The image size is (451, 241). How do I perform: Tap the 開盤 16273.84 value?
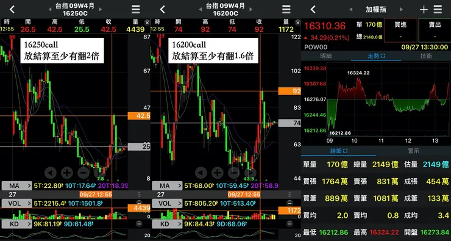(x=435, y=232)
